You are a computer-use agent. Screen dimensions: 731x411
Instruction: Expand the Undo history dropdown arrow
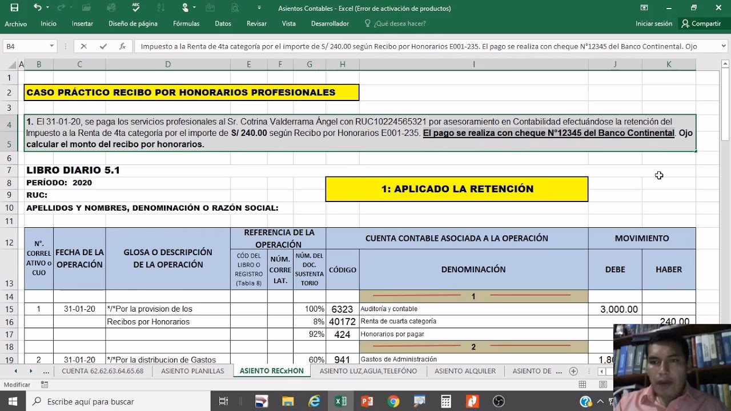pyautogui.click(x=48, y=6)
